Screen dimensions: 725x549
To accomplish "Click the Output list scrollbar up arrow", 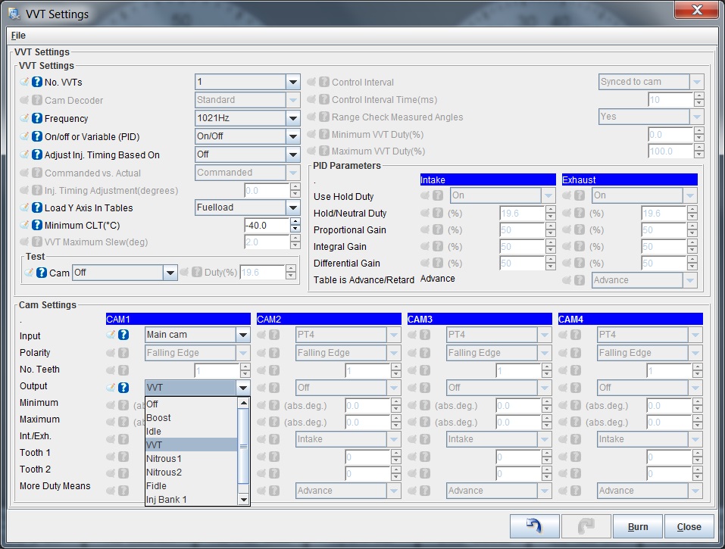I will [243, 404].
